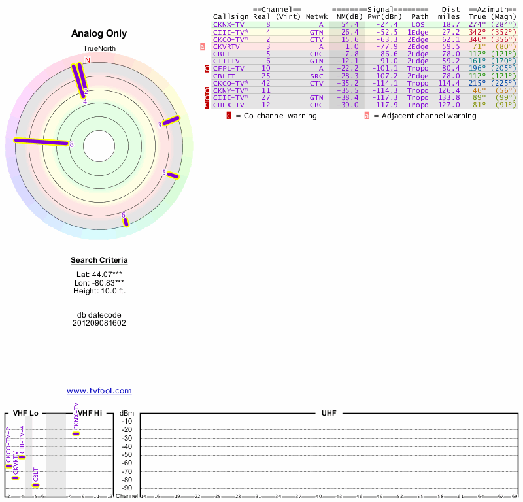Pick the channel 6 bar on radar plot

point(126,222)
